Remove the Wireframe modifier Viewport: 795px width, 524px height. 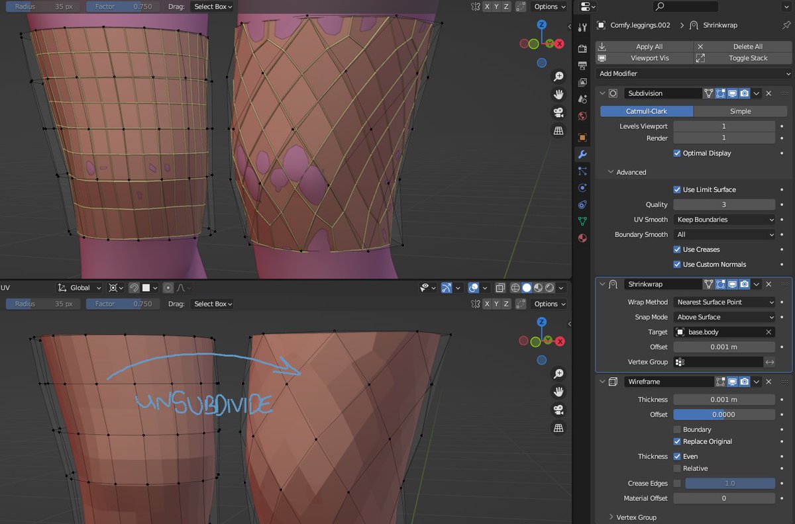coord(768,382)
